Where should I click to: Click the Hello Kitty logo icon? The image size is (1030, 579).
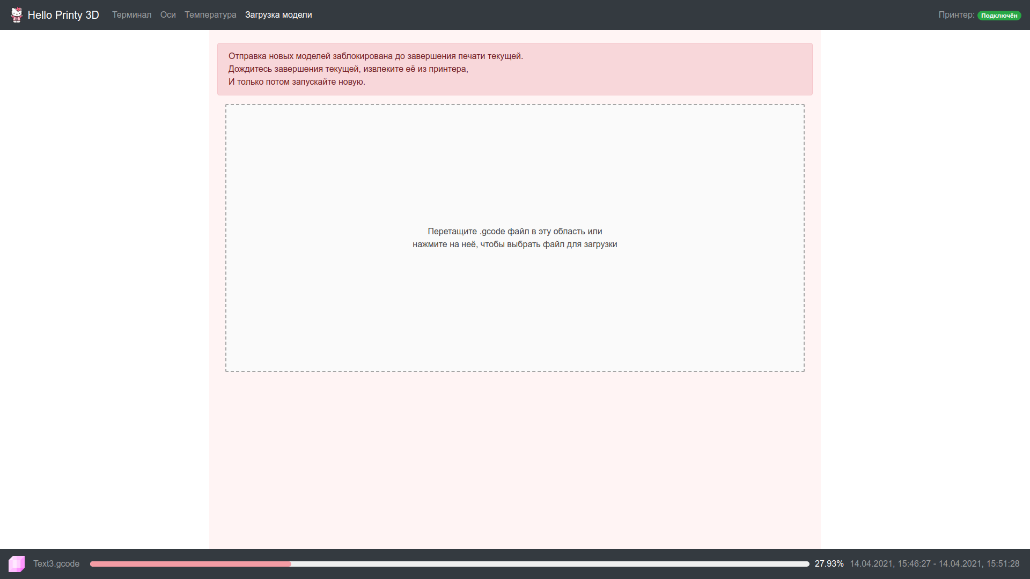(x=17, y=15)
